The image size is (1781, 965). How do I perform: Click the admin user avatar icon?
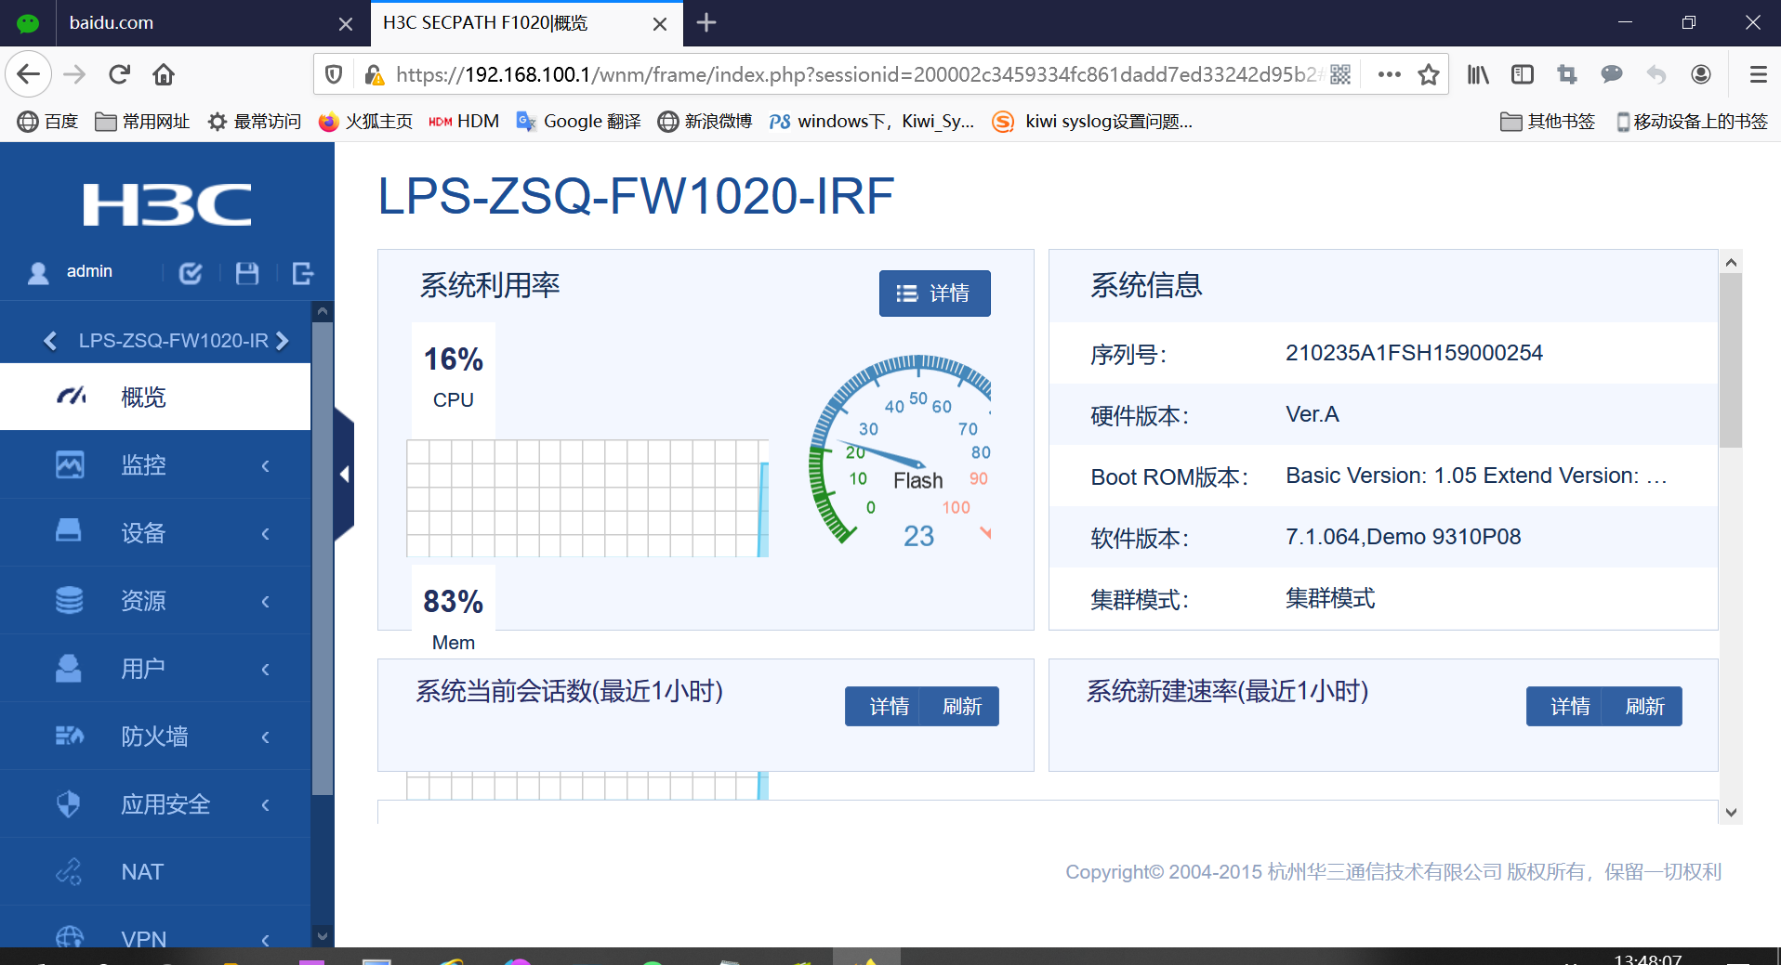point(38,272)
